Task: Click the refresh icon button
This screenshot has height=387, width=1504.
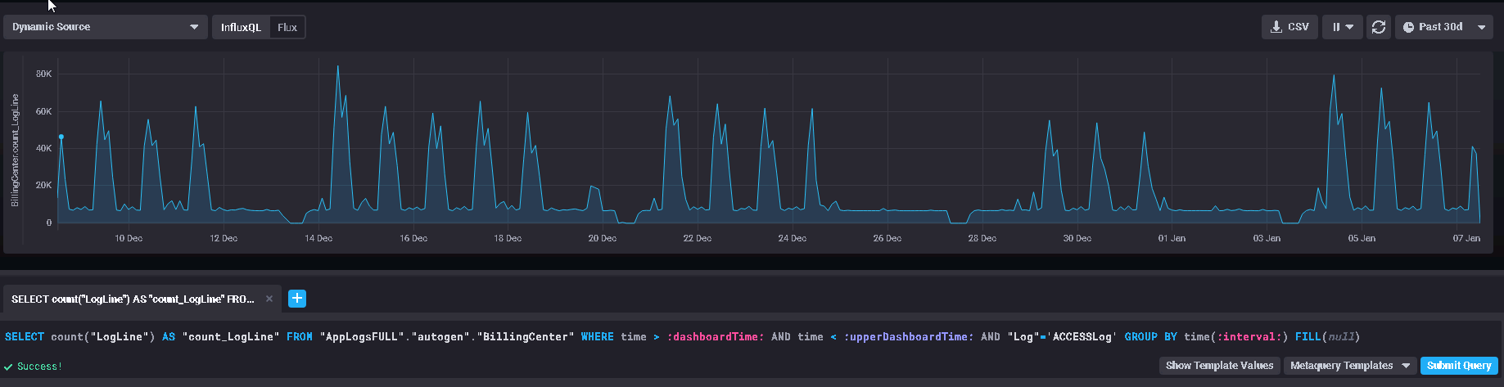Action: click(1379, 27)
